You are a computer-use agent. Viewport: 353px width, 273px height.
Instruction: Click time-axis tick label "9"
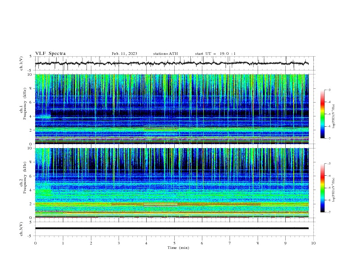tap(285, 243)
